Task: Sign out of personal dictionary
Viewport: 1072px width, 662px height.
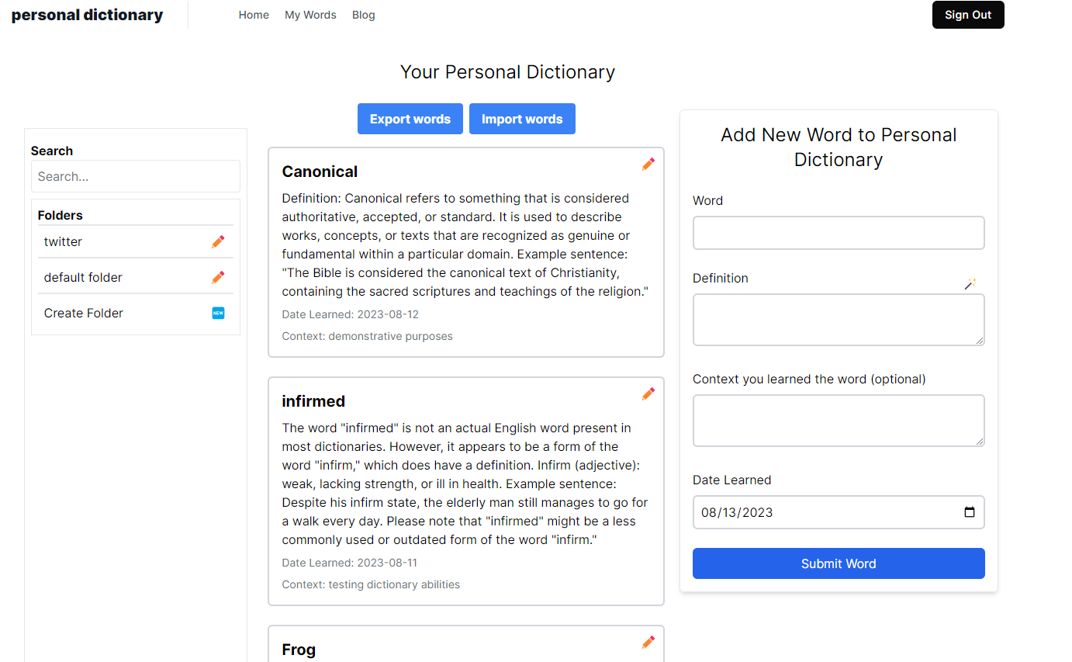Action: (x=967, y=14)
